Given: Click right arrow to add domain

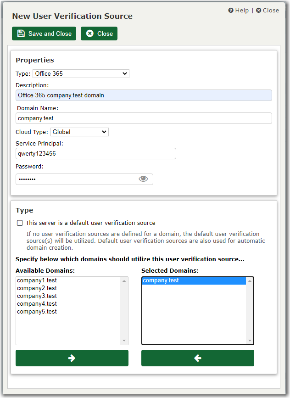Looking at the screenshot, I should click(72, 358).
